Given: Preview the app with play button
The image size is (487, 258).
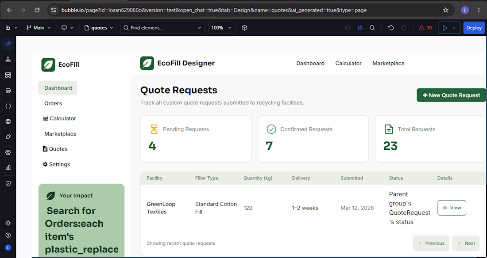Looking at the screenshot, I should (445, 28).
